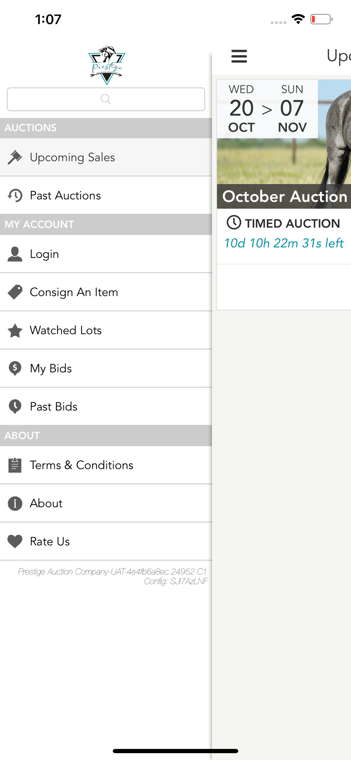Image resolution: width=351 pixels, height=760 pixels.
Task: Tap the tag icon for Consign An Item
Action: click(15, 292)
